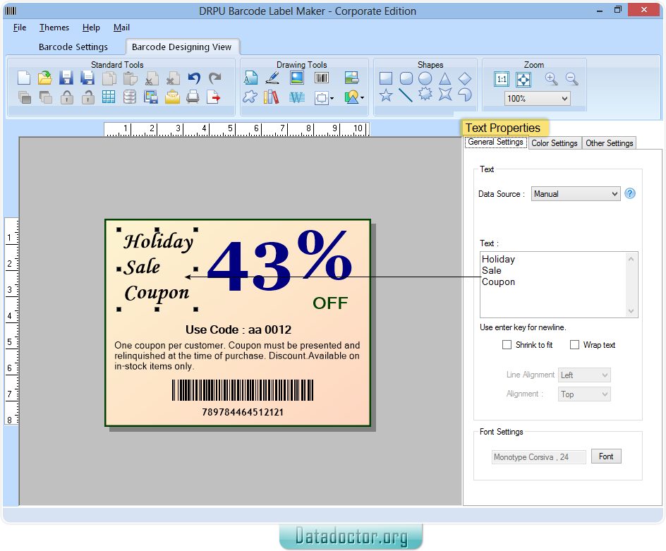Switch to the Barcode Designing View tab

(x=182, y=47)
